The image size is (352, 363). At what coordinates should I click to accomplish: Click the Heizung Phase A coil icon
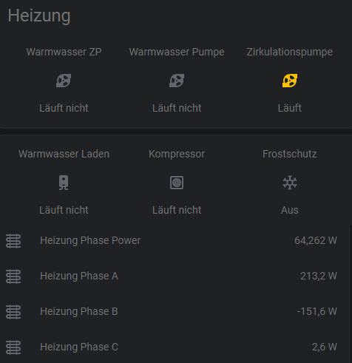[13, 277]
